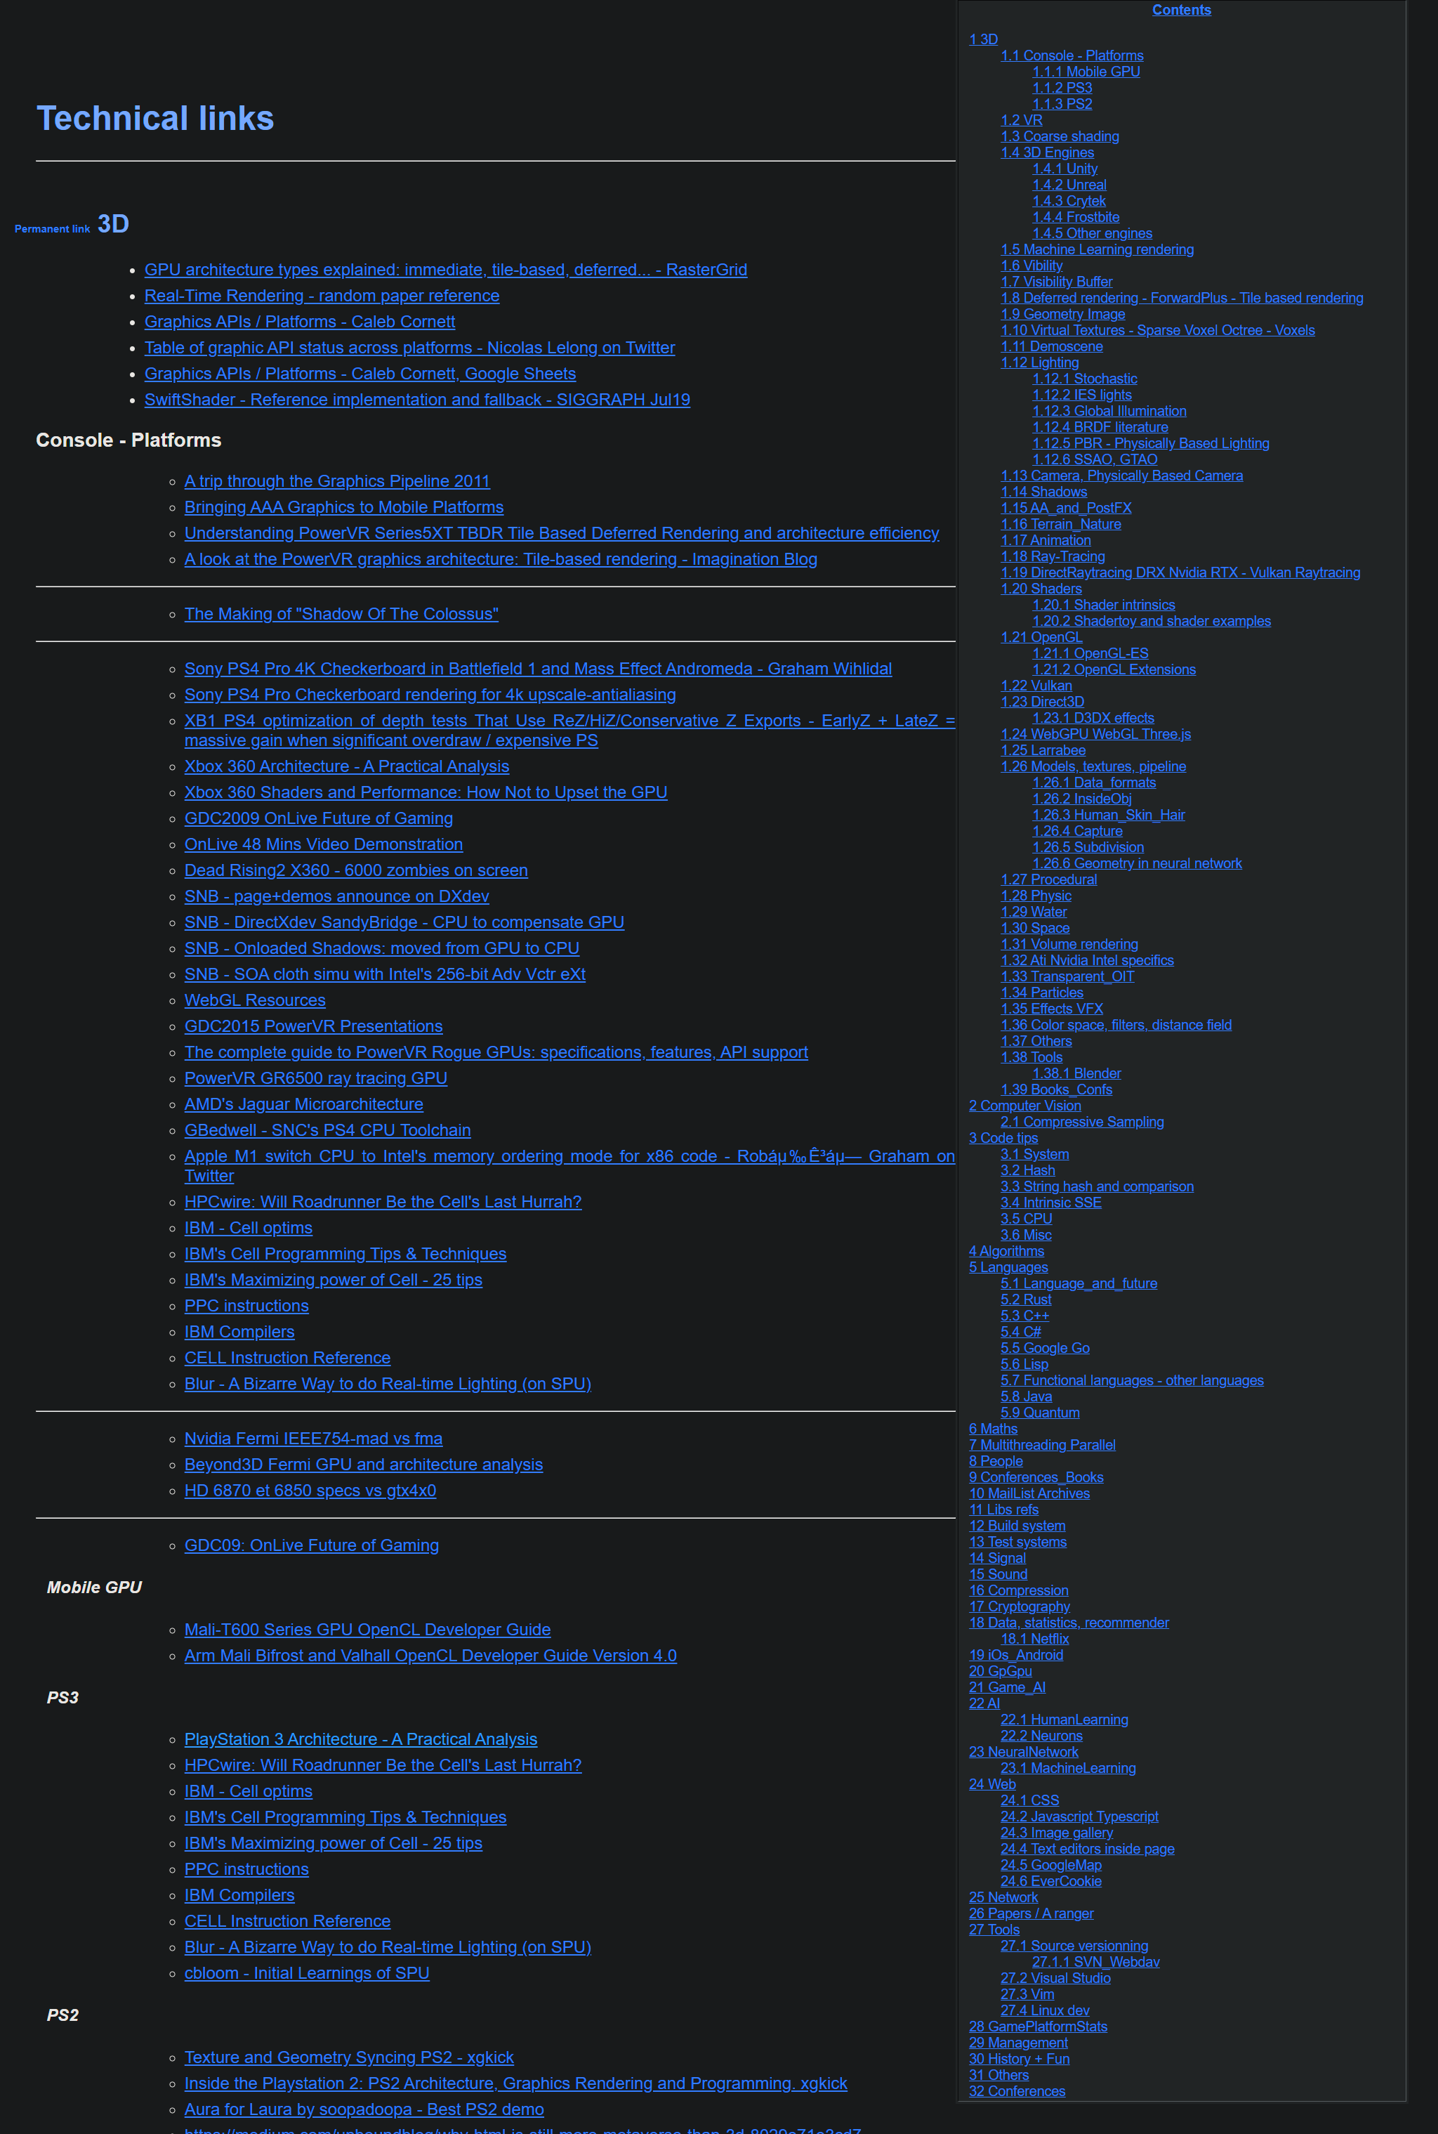Open Xbox 360 Architecture Practical Analysis link

pos(345,766)
